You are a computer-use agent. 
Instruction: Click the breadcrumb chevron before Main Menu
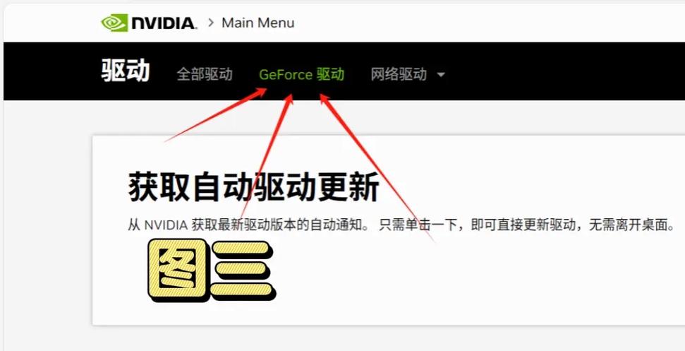[x=211, y=23]
